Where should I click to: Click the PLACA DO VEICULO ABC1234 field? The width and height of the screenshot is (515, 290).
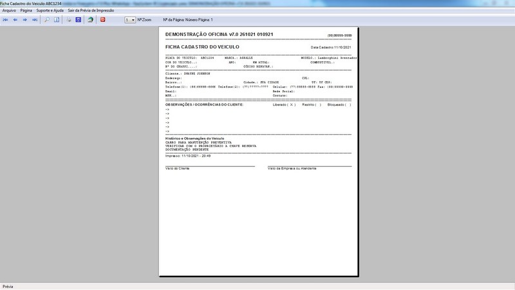[189, 58]
